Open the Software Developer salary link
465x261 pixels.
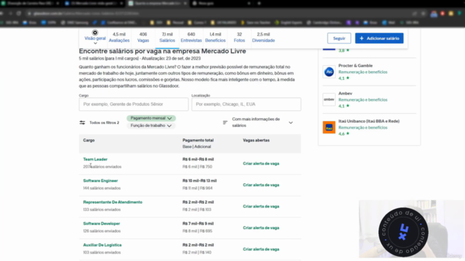coord(102,223)
